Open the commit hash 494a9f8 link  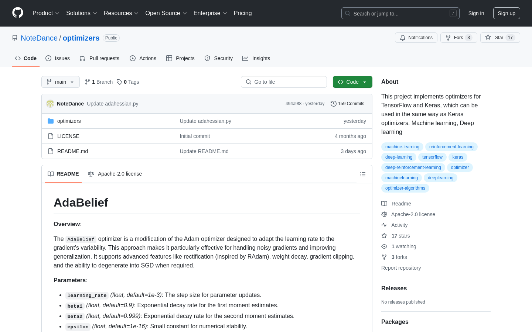[x=293, y=104]
